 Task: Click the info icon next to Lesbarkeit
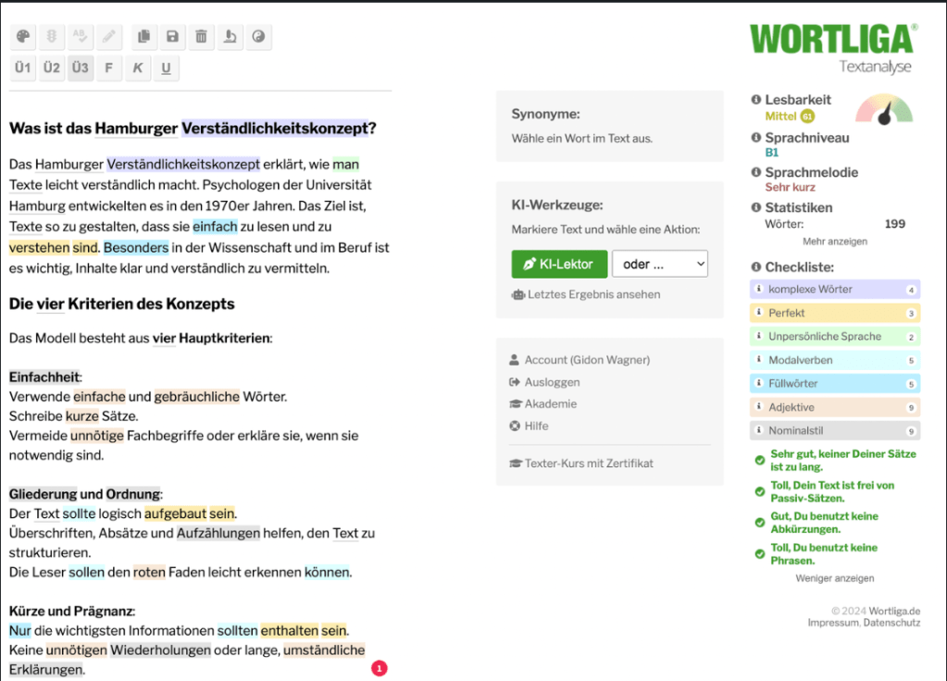(755, 100)
